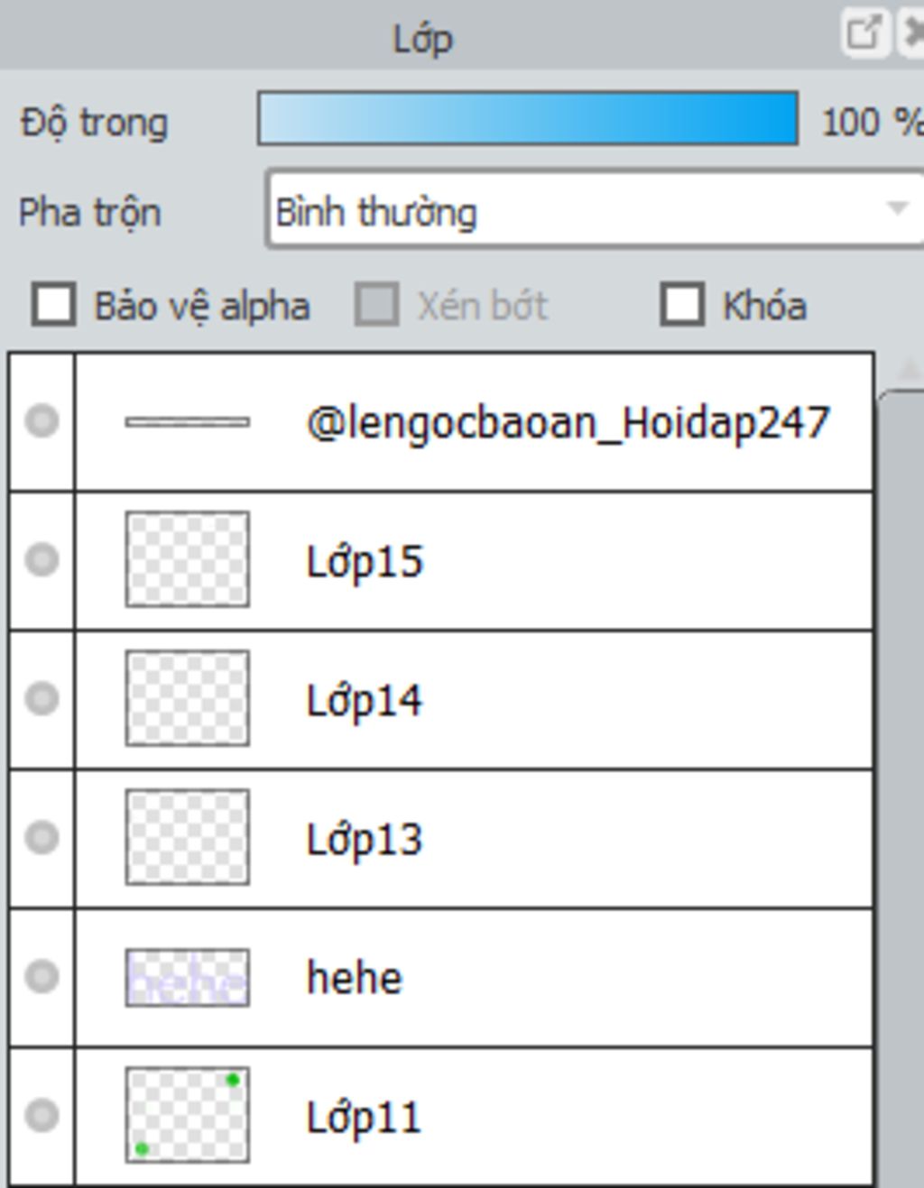This screenshot has width=924, height=1188.
Task: Select the Lớp13 layer row
Action: (441, 839)
